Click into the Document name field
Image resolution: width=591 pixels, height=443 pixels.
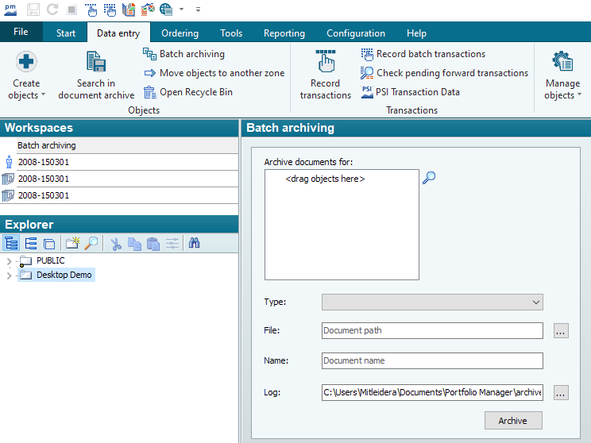pyautogui.click(x=432, y=361)
